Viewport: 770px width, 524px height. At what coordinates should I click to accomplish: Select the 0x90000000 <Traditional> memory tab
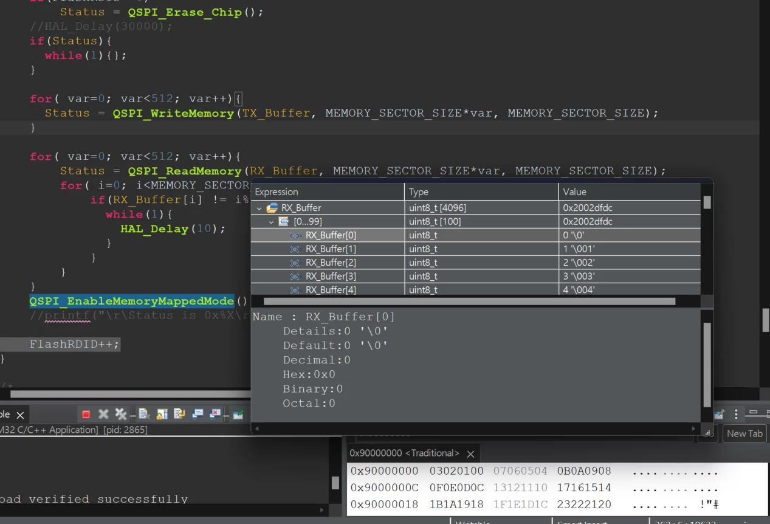pyautogui.click(x=405, y=453)
